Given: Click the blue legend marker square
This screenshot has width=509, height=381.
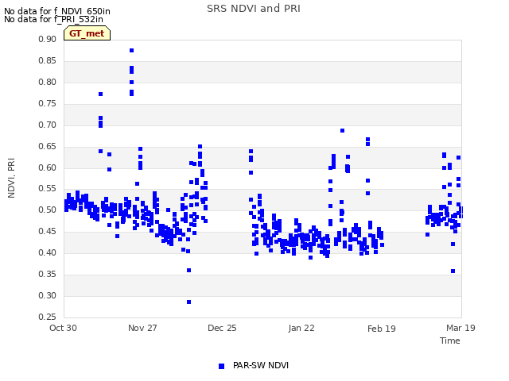Looking at the screenshot, I should point(221,366).
